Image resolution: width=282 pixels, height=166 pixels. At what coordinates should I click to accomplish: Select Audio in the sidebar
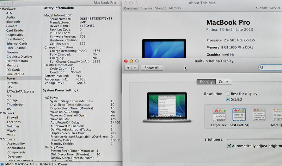coord(11,17)
